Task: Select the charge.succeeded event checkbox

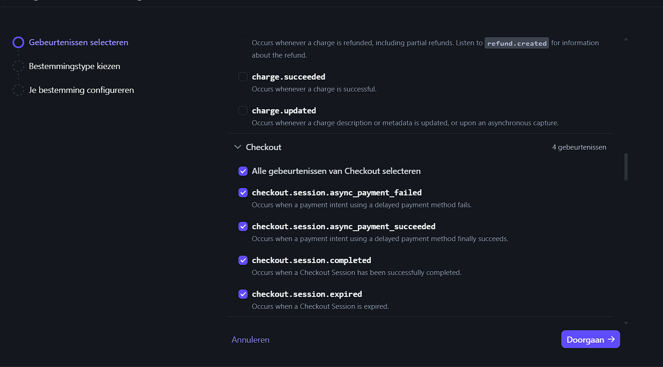Action: (x=243, y=77)
